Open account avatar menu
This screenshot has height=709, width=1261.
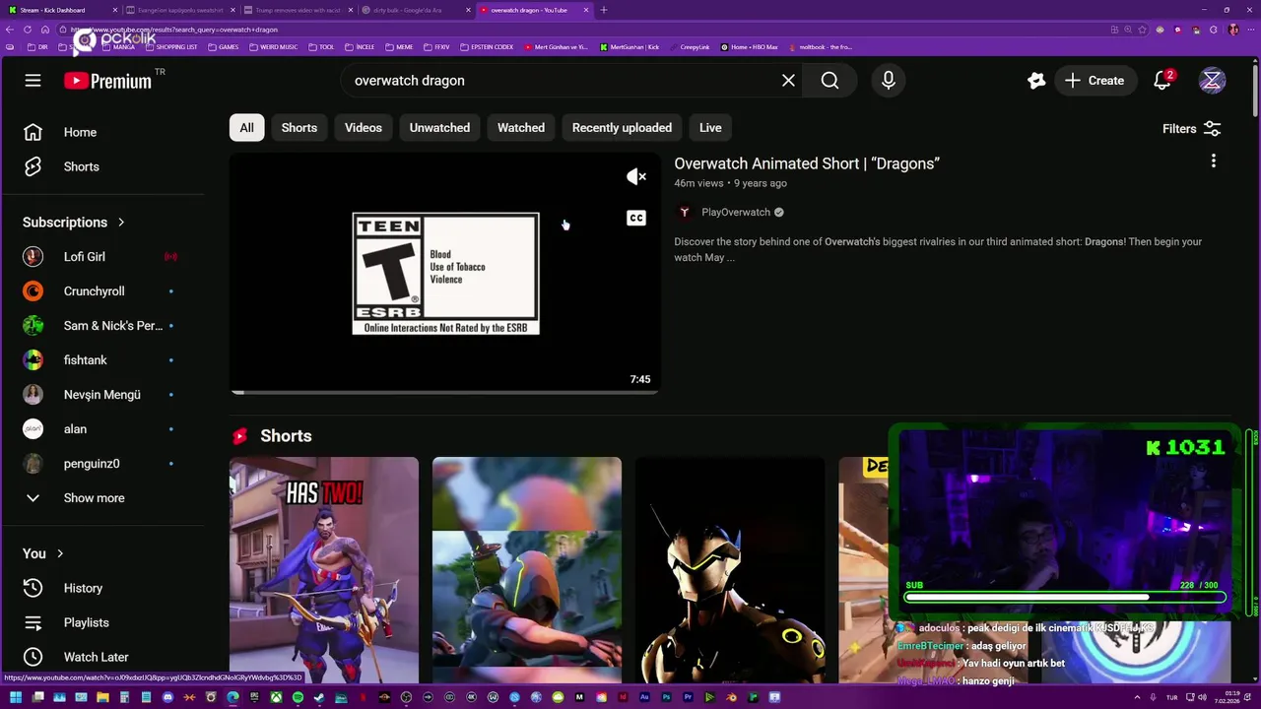(1212, 81)
